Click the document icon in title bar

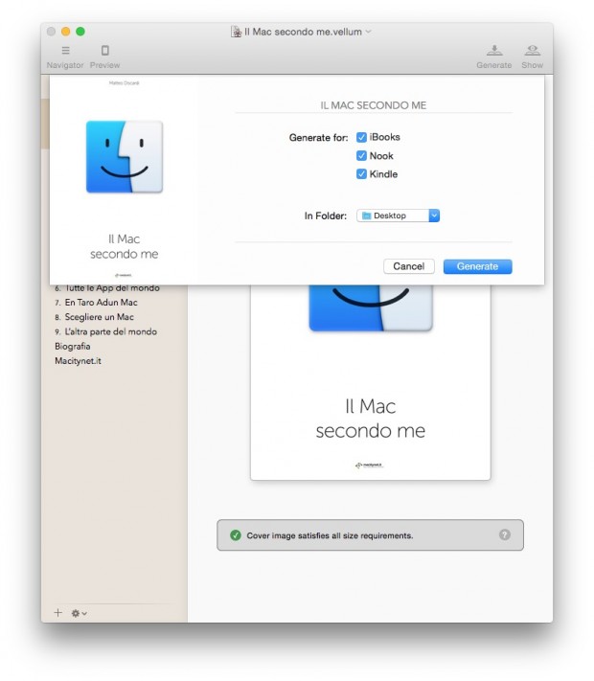point(236,32)
